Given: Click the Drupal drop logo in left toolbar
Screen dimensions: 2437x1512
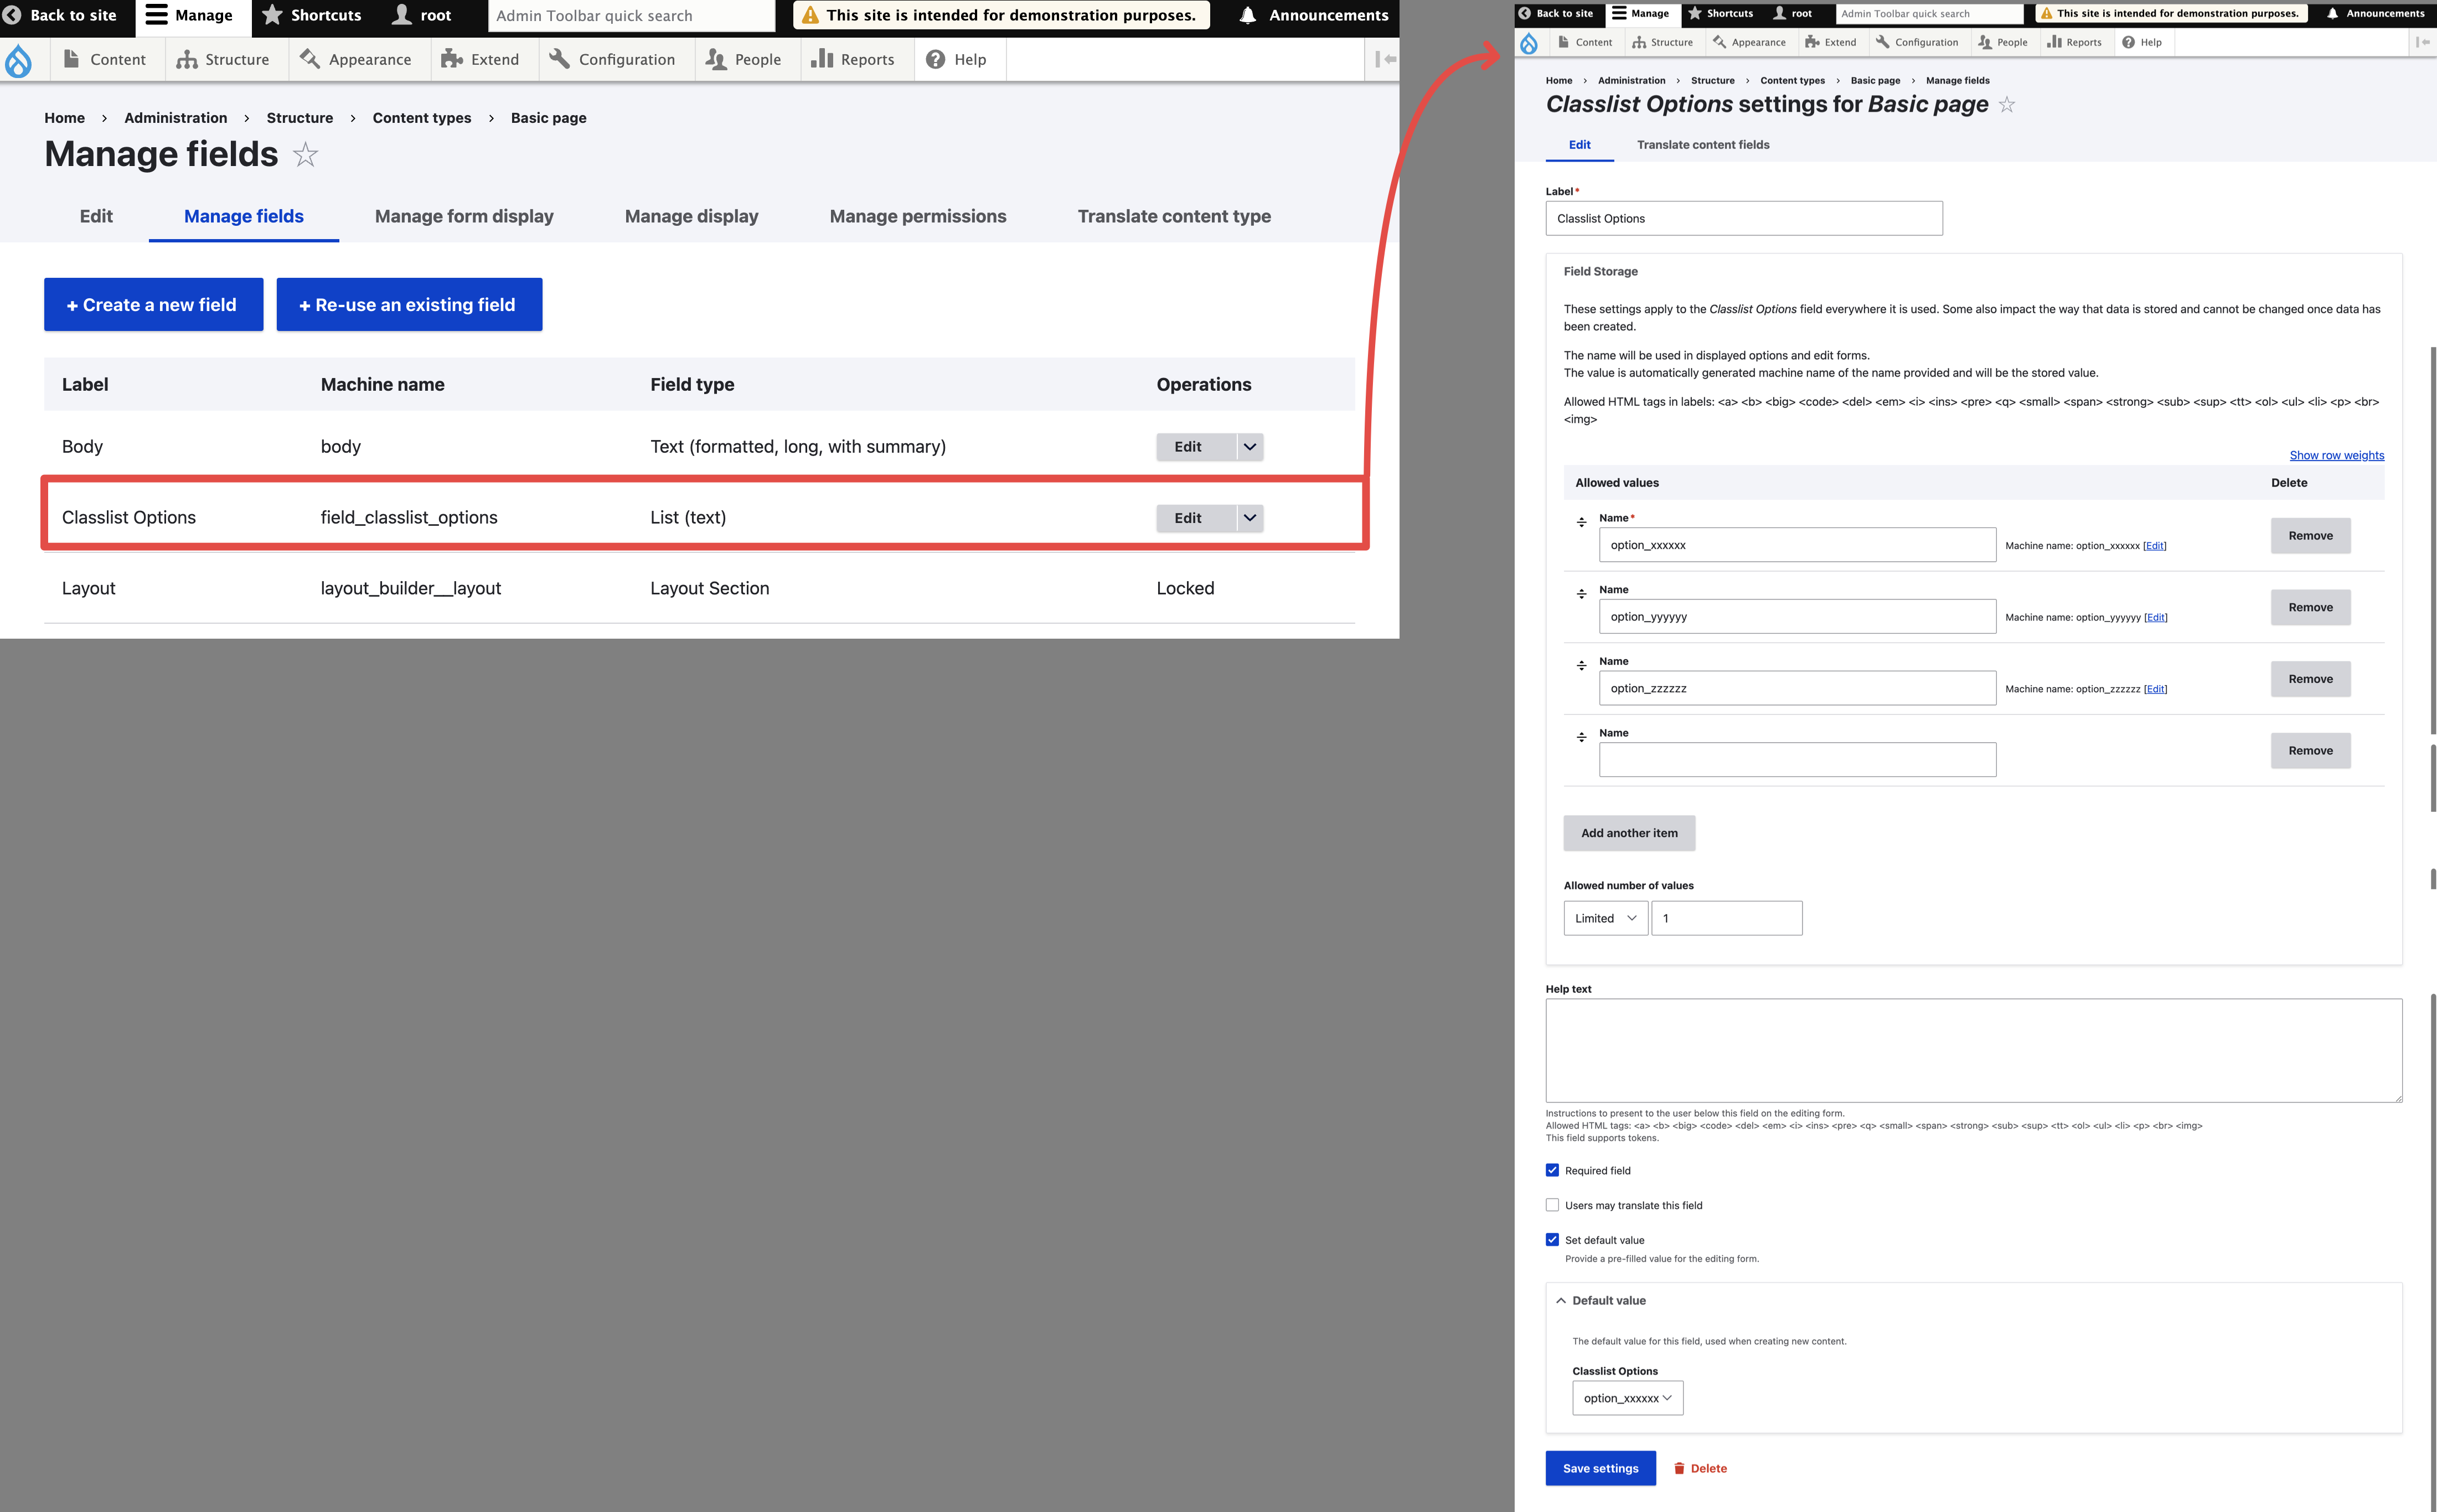Looking at the screenshot, I should point(18,60).
